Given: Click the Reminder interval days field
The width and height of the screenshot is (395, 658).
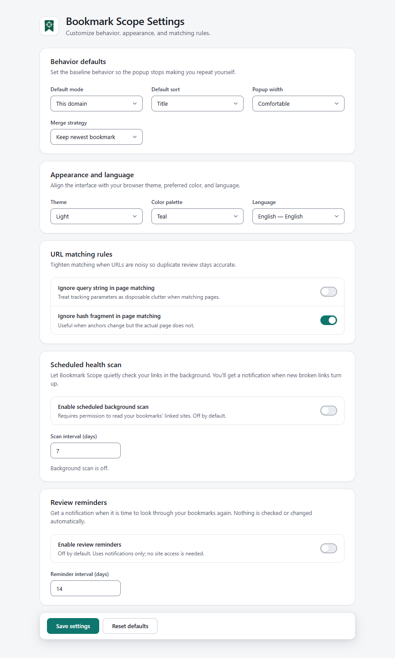Looking at the screenshot, I should (86, 588).
